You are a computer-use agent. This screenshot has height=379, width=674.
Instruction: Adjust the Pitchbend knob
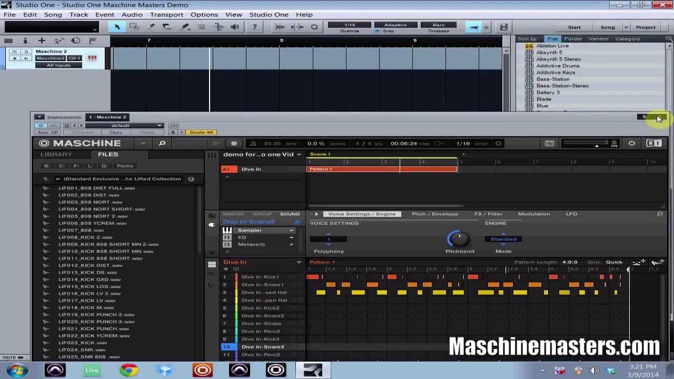click(459, 238)
